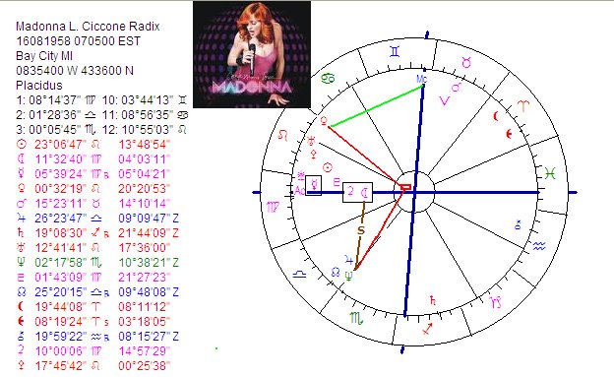Select Saturn position 19°08'30" in table
The image size is (614, 377).
61,233
